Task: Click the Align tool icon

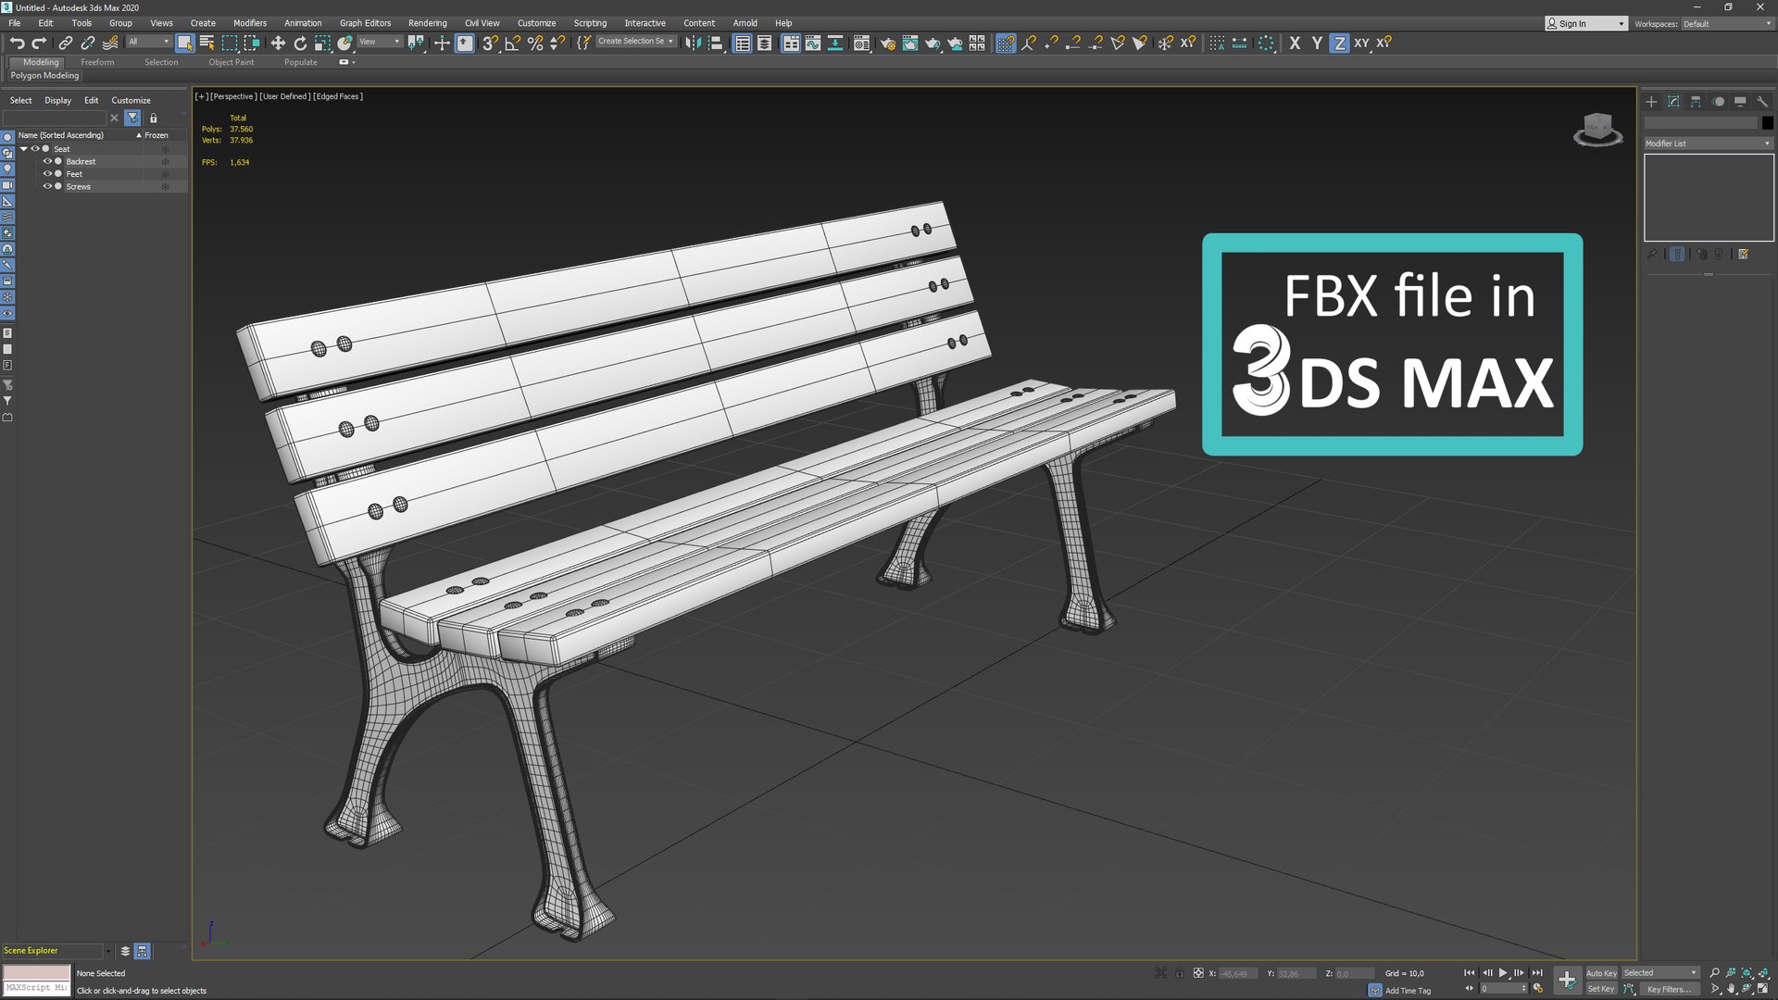Action: (715, 43)
